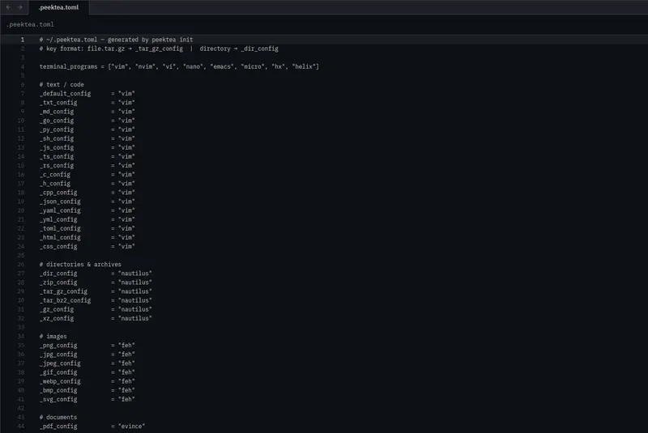Click the '# documents' comment
The width and height of the screenshot is (648, 433).
click(x=58, y=418)
